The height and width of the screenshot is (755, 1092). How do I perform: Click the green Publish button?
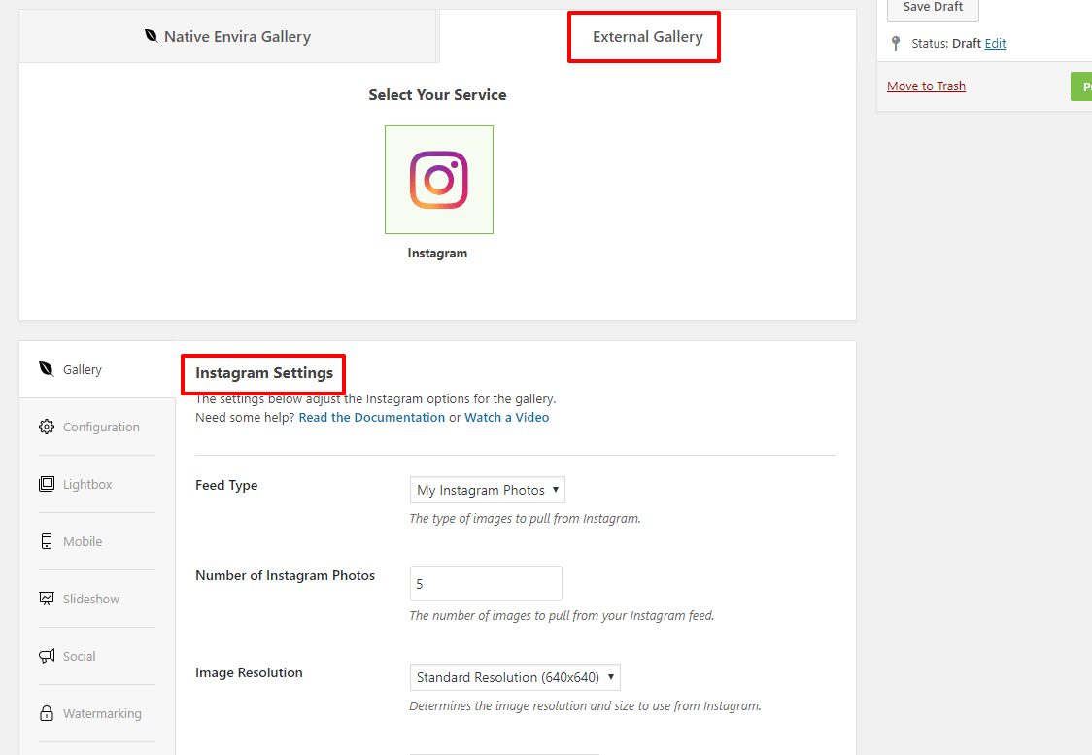(x=1081, y=86)
